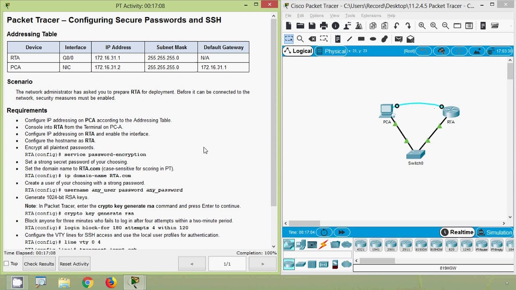The image size is (516, 290).
Task: Print the network topology
Action: point(324,26)
